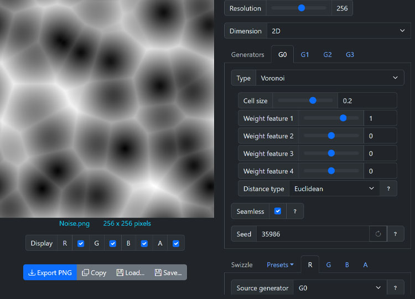Open the Swizzle Presets menu
The image size is (415, 299).
tap(280, 265)
